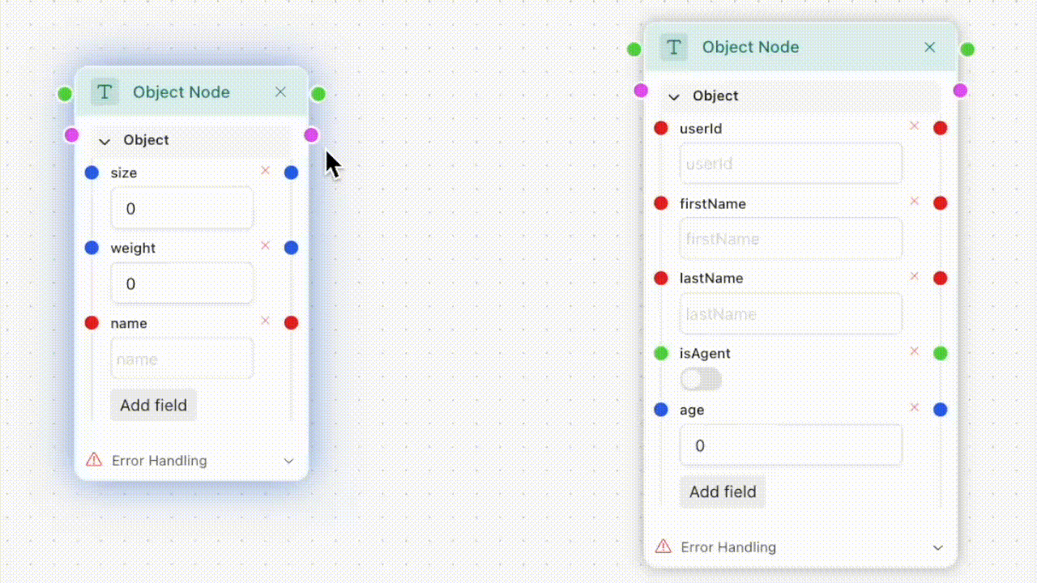Delete the lastName field via X icon
Image resolution: width=1037 pixels, height=583 pixels.
click(x=915, y=276)
